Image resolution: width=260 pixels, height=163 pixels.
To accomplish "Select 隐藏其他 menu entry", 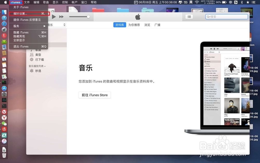I will (x=29, y=36).
